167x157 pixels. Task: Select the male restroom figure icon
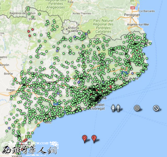(118, 108)
